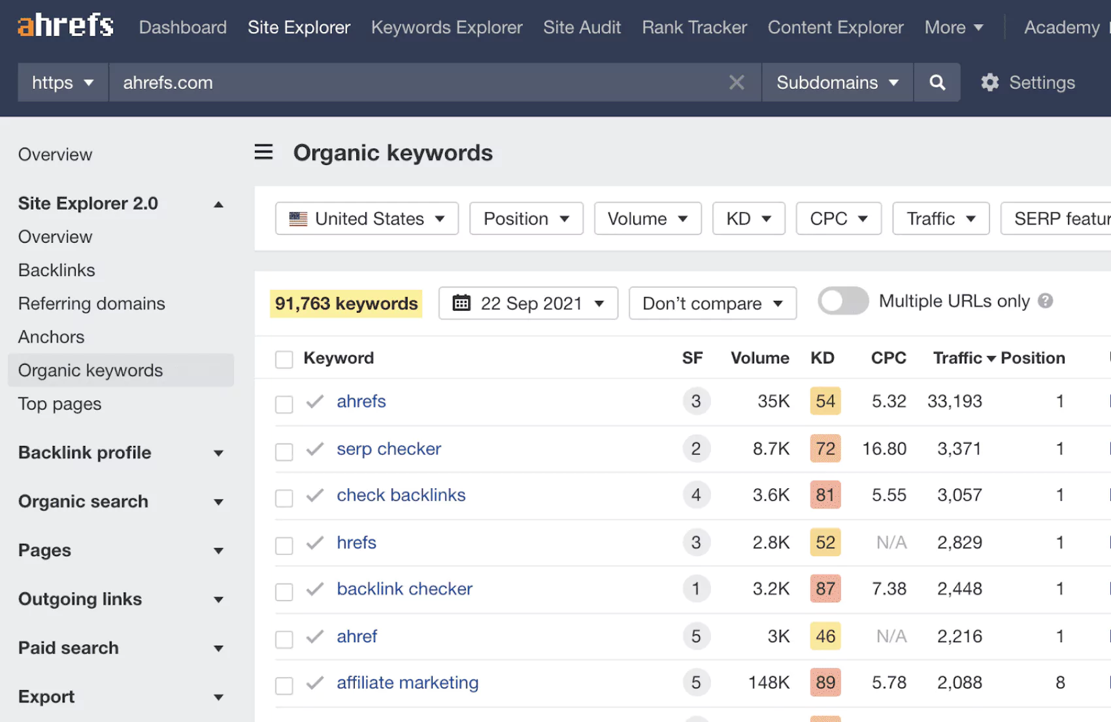Expand the Position filter dropdown
Viewport: 1111px width, 722px height.
(526, 219)
